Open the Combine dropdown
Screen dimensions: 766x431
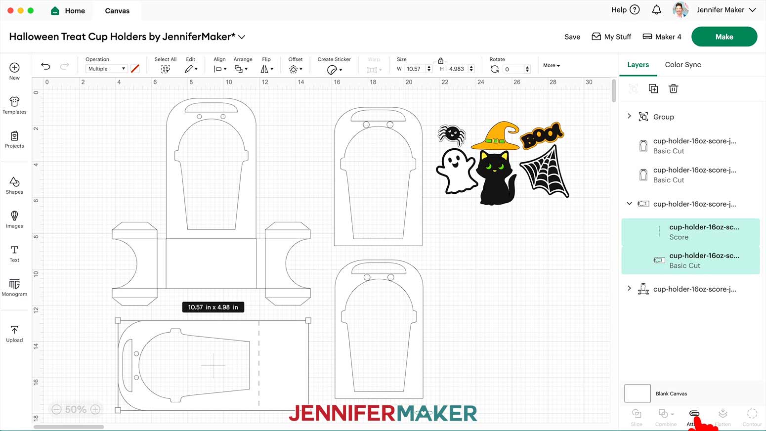pos(666,417)
